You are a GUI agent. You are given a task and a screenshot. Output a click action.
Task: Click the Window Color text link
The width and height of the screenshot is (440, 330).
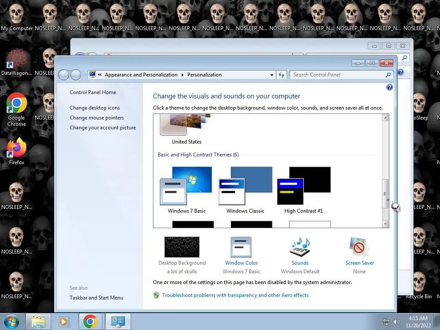[x=241, y=263]
